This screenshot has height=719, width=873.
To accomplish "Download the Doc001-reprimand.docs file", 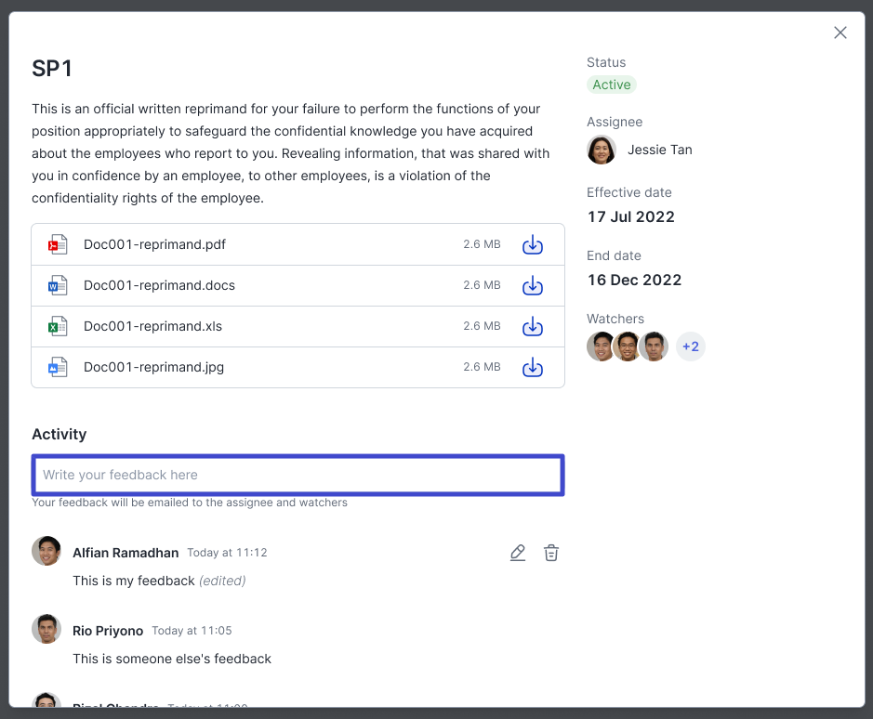I will pyautogui.click(x=532, y=286).
